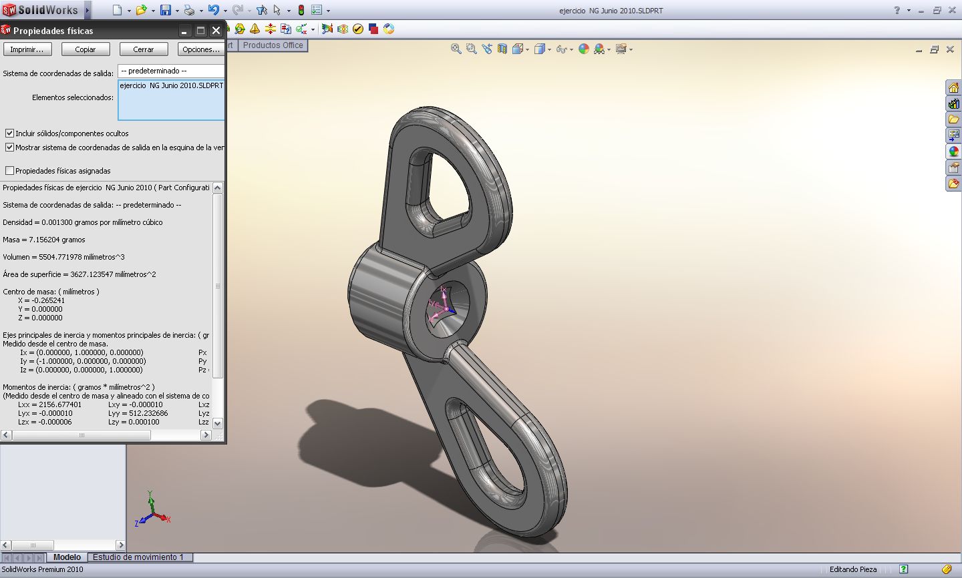Click the View Settings monitor icon

(x=621, y=49)
